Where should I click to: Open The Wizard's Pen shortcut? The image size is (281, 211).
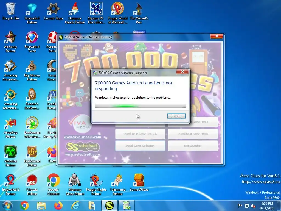[x=139, y=13]
